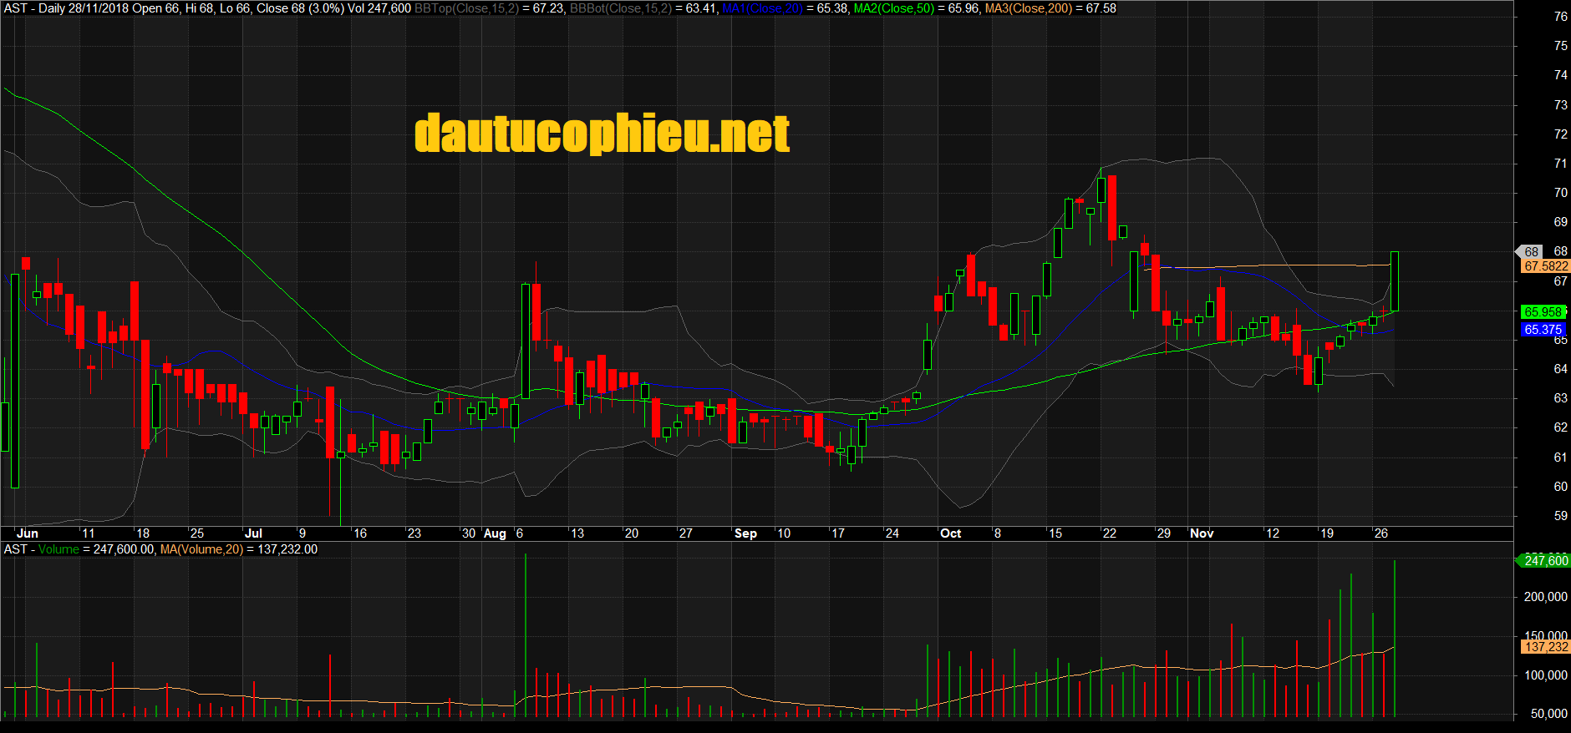Viewport: 1571px width, 733px height.
Task: Click the AST - Daily 28/11/2018 title text
Action: [66, 8]
